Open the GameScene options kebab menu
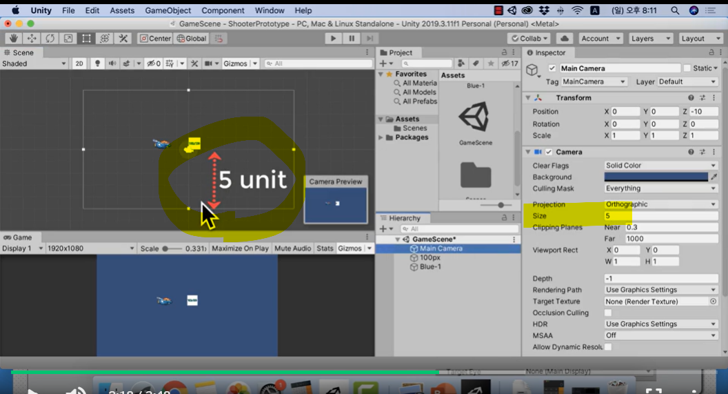The image size is (728, 394). (514, 239)
